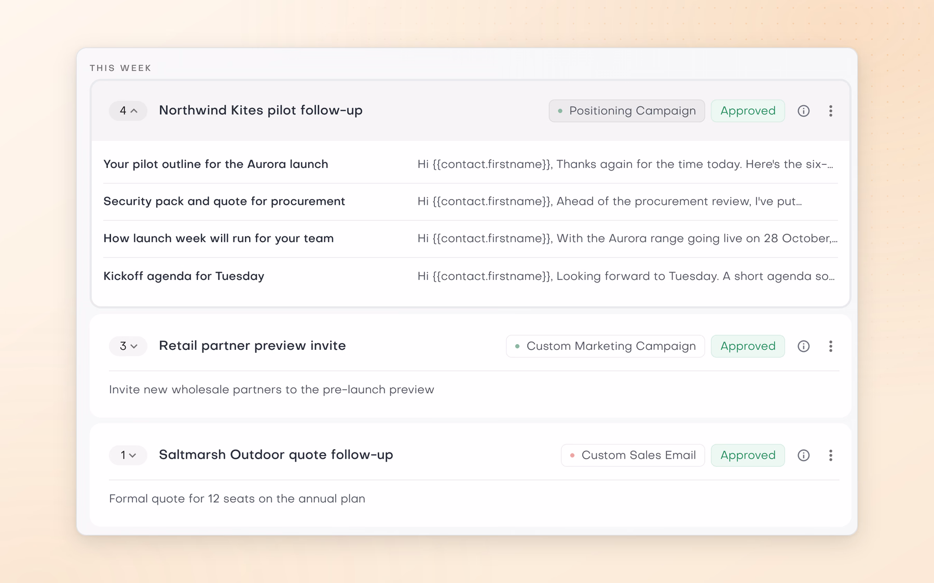Click Approved status on Saltmarsh Outdoor row
Image resolution: width=934 pixels, height=583 pixels.
pyautogui.click(x=748, y=455)
